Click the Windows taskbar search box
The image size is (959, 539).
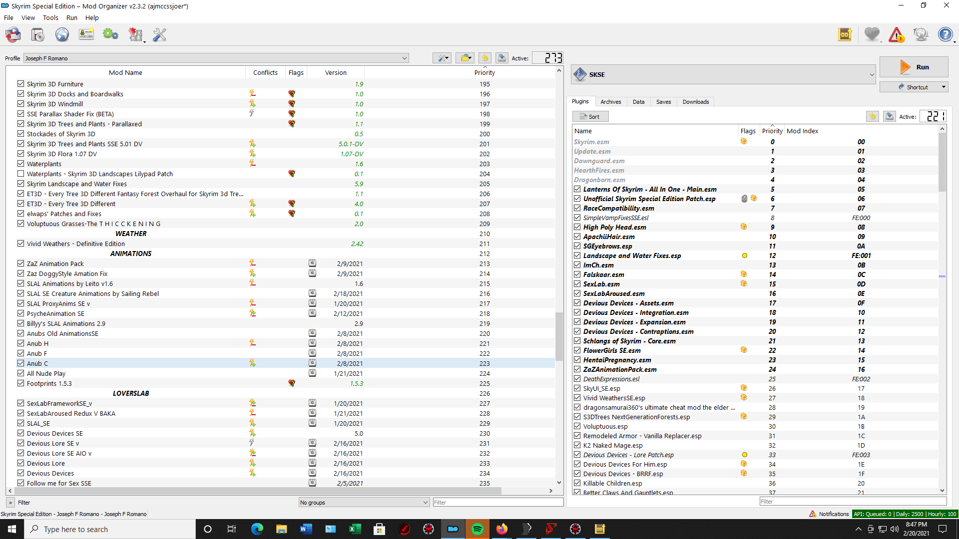(x=110, y=529)
